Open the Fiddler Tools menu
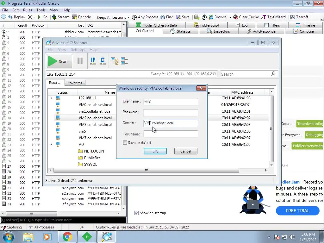Screen dimensions: 324x243 coord(41,10)
